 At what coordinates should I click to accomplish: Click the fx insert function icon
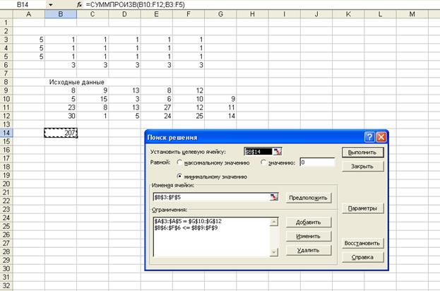point(79,4)
